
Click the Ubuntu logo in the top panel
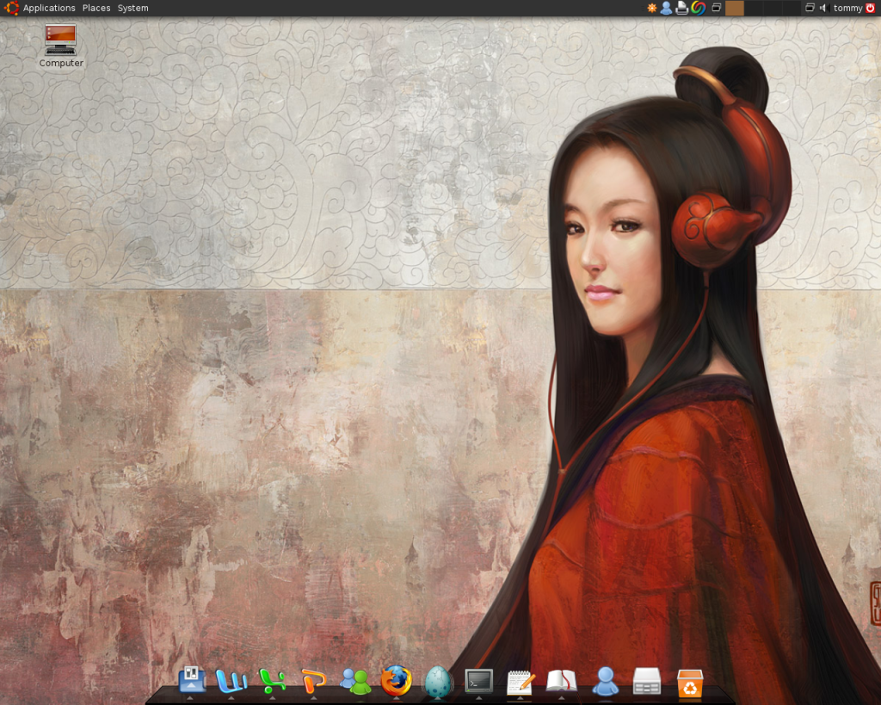coord(11,8)
